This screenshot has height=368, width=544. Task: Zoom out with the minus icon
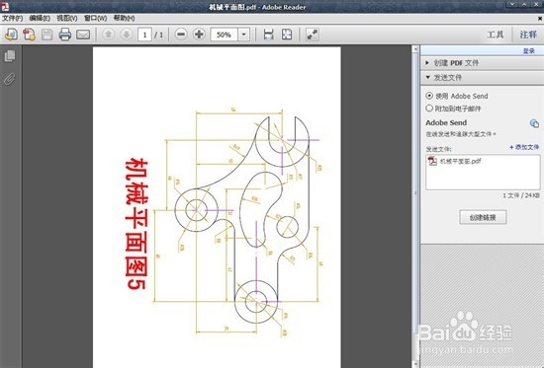click(x=181, y=35)
